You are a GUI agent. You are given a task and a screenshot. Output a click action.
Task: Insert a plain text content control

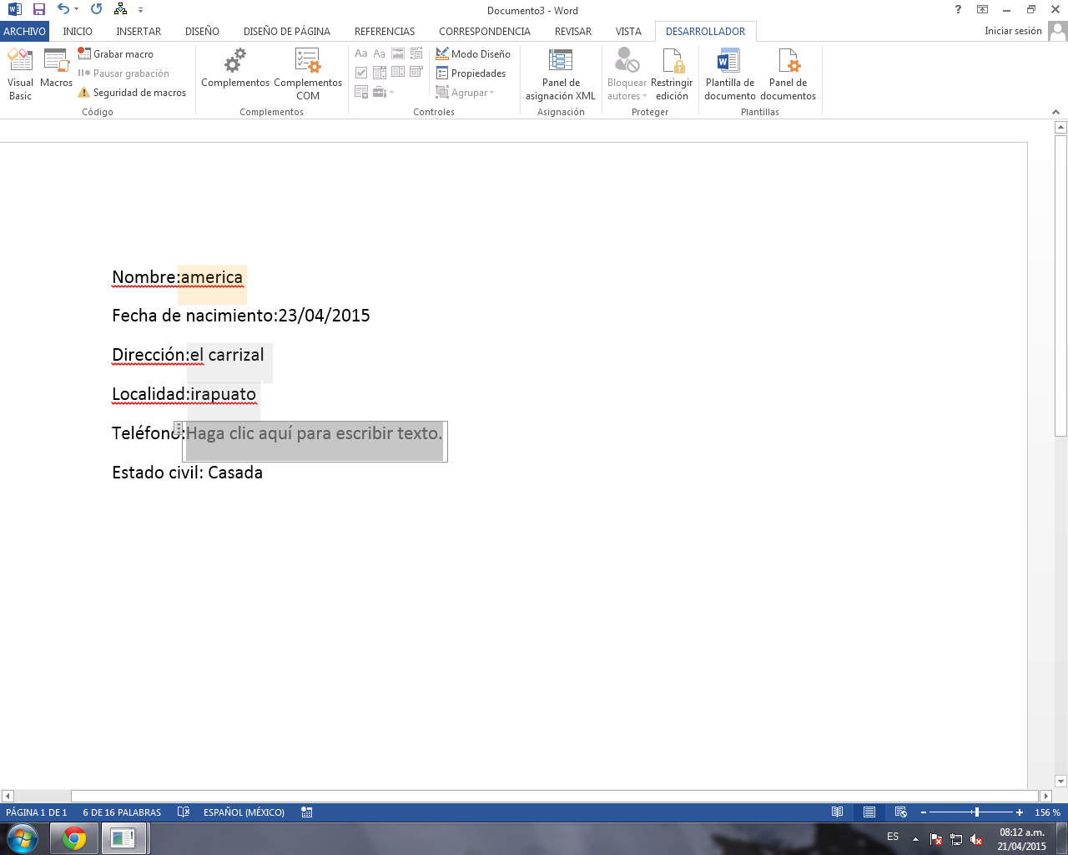[x=380, y=53]
